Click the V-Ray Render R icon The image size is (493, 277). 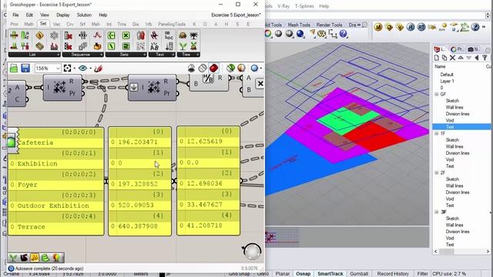pyautogui.click(x=411, y=28)
